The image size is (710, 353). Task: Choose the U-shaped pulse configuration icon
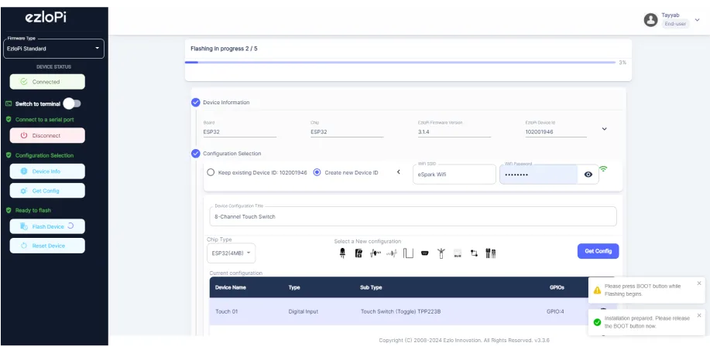[x=409, y=253]
